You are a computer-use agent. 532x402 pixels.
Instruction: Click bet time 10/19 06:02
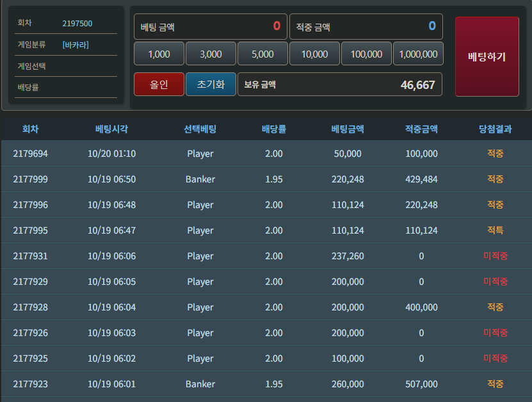click(x=111, y=358)
